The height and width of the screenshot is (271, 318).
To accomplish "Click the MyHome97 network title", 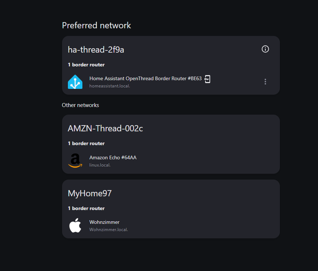I will click(x=90, y=193).
